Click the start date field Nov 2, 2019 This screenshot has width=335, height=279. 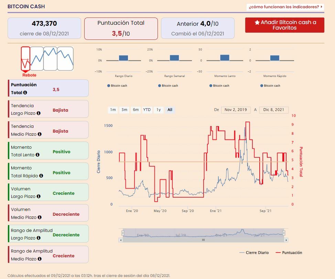tap(236, 110)
